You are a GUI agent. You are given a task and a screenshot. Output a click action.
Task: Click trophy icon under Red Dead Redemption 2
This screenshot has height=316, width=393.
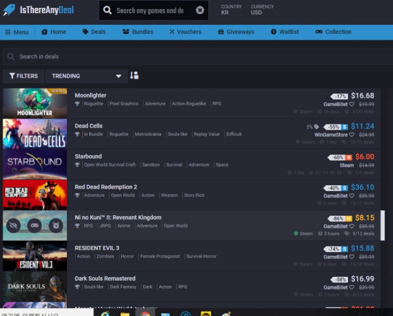[77, 196]
